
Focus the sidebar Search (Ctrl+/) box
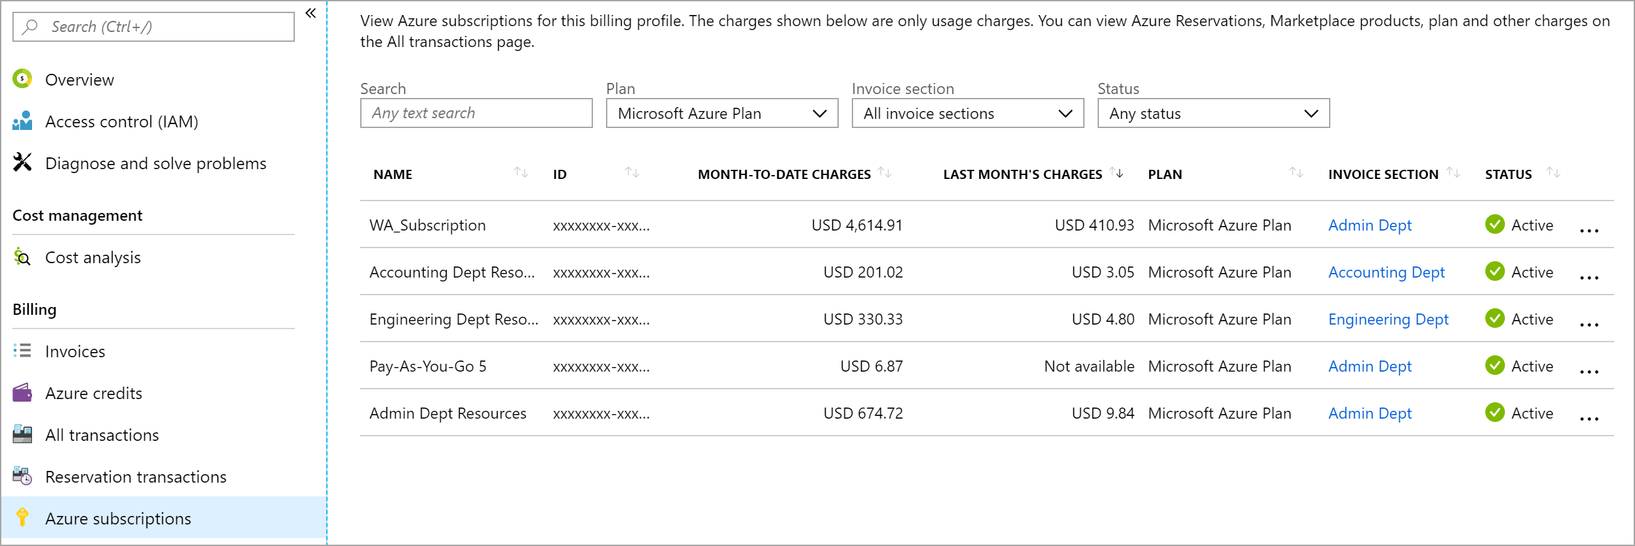pyautogui.click(x=154, y=27)
